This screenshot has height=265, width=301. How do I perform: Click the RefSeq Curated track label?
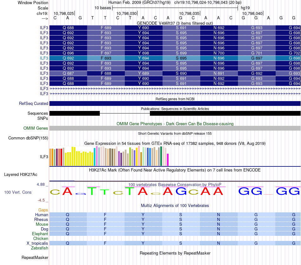coord(34,104)
